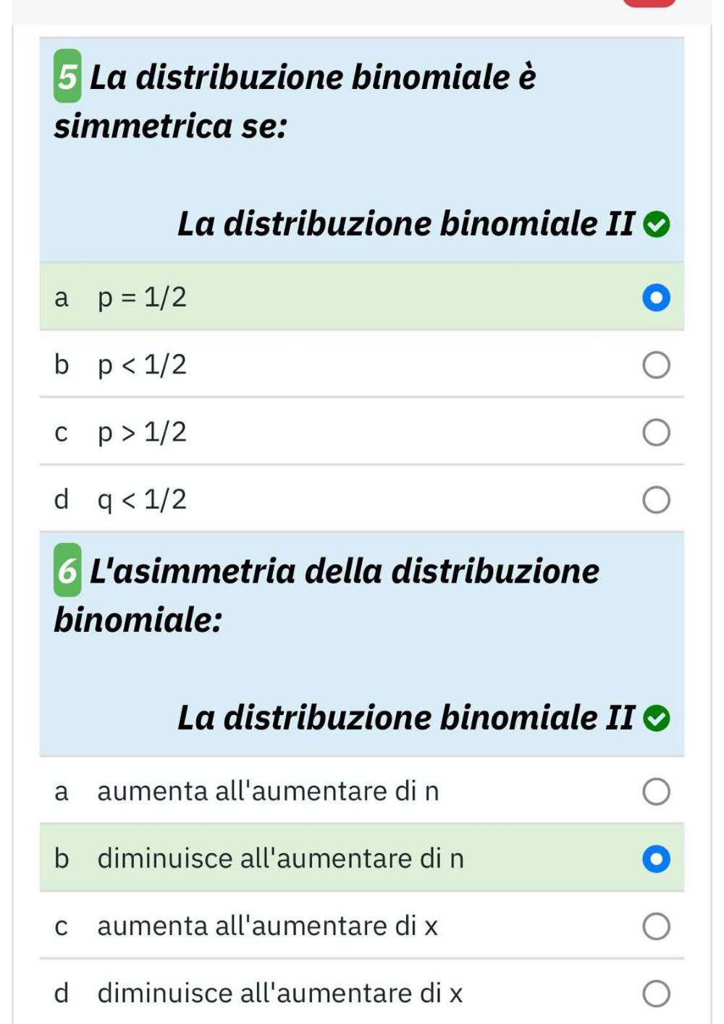Choose radio for aumenta all'aumentare di n
This screenshot has height=1024, width=724.
pos(657,792)
